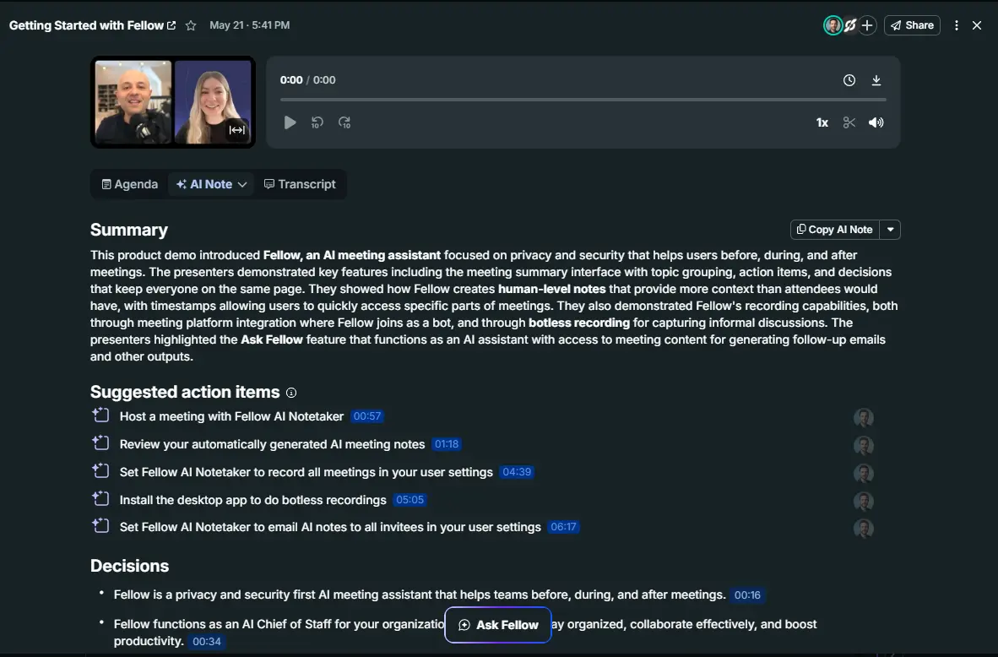Seek on the recording progress bar
998x657 pixels.
point(583,100)
